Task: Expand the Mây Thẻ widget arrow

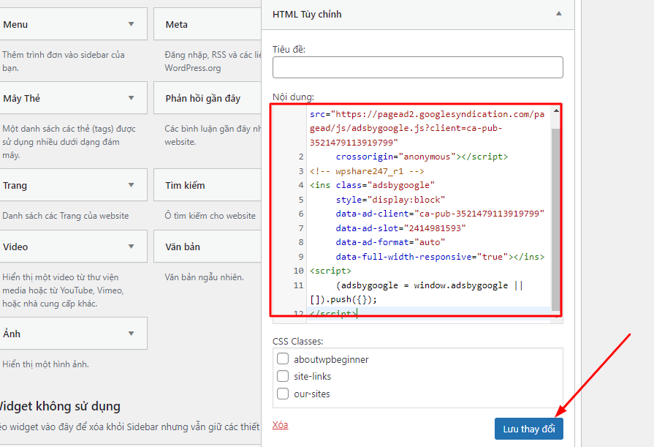Action: [132, 98]
